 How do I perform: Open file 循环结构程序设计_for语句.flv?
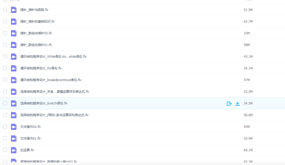(x=41, y=68)
